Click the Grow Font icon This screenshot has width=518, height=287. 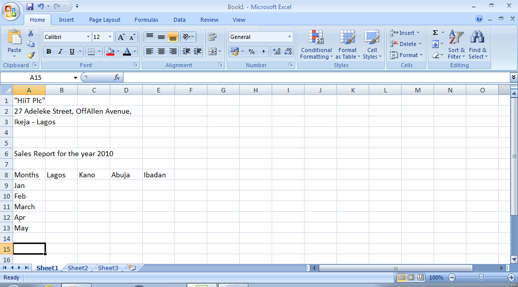click(121, 37)
